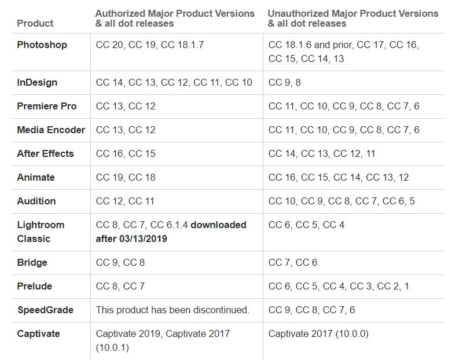455x363 pixels.
Task: Click the Media Encoder product name
Action: click(x=51, y=130)
